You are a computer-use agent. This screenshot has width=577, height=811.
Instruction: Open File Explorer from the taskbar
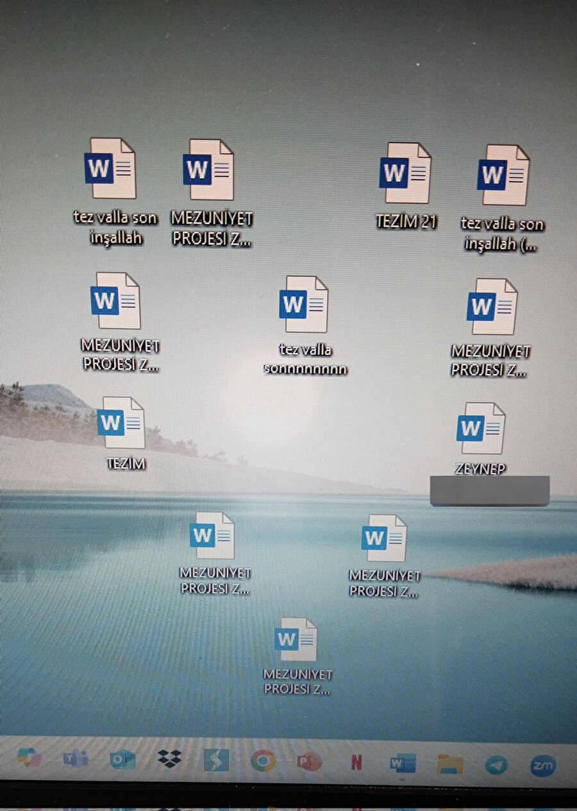(x=450, y=764)
